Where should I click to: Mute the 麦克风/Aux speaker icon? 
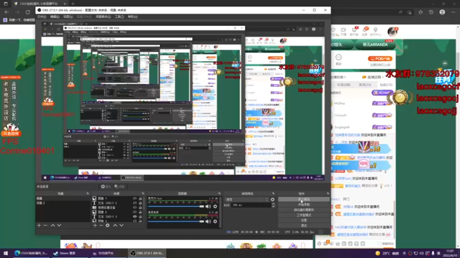click(208, 206)
